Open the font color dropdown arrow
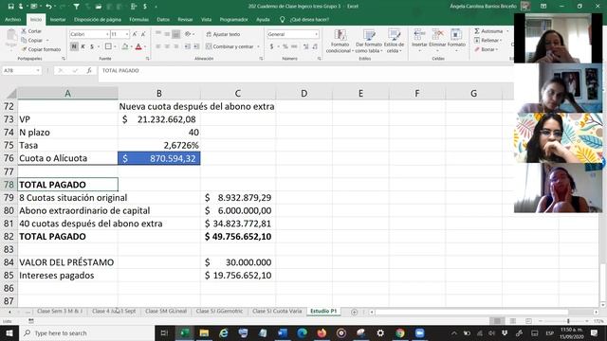The height and width of the screenshot is (341, 607). click(145, 46)
